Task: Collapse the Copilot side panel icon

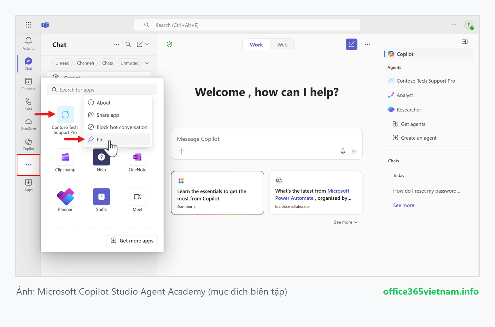Action: (465, 42)
